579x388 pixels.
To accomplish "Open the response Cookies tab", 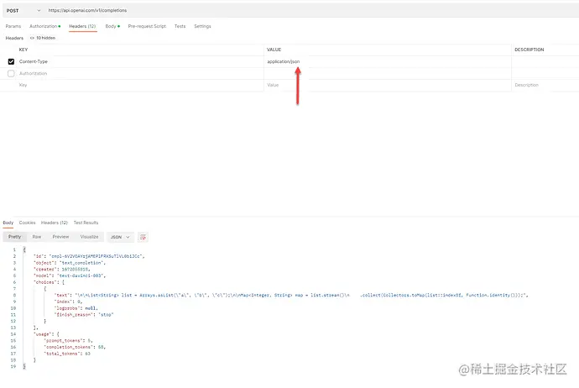I will [x=28, y=223].
